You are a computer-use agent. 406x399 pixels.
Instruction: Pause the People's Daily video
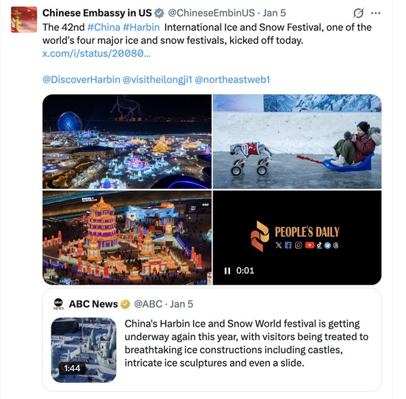coord(227,271)
